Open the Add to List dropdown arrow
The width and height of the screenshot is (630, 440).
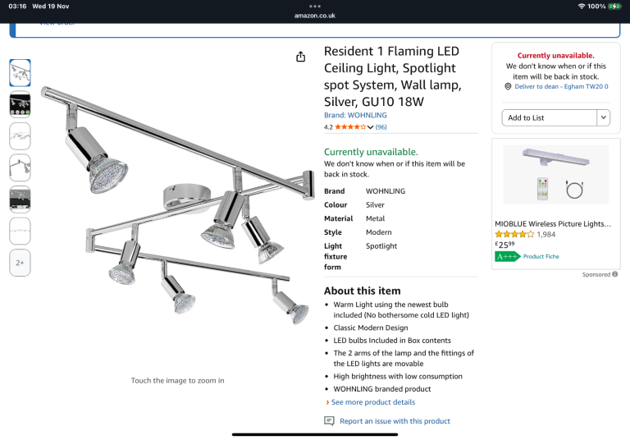pyautogui.click(x=604, y=117)
